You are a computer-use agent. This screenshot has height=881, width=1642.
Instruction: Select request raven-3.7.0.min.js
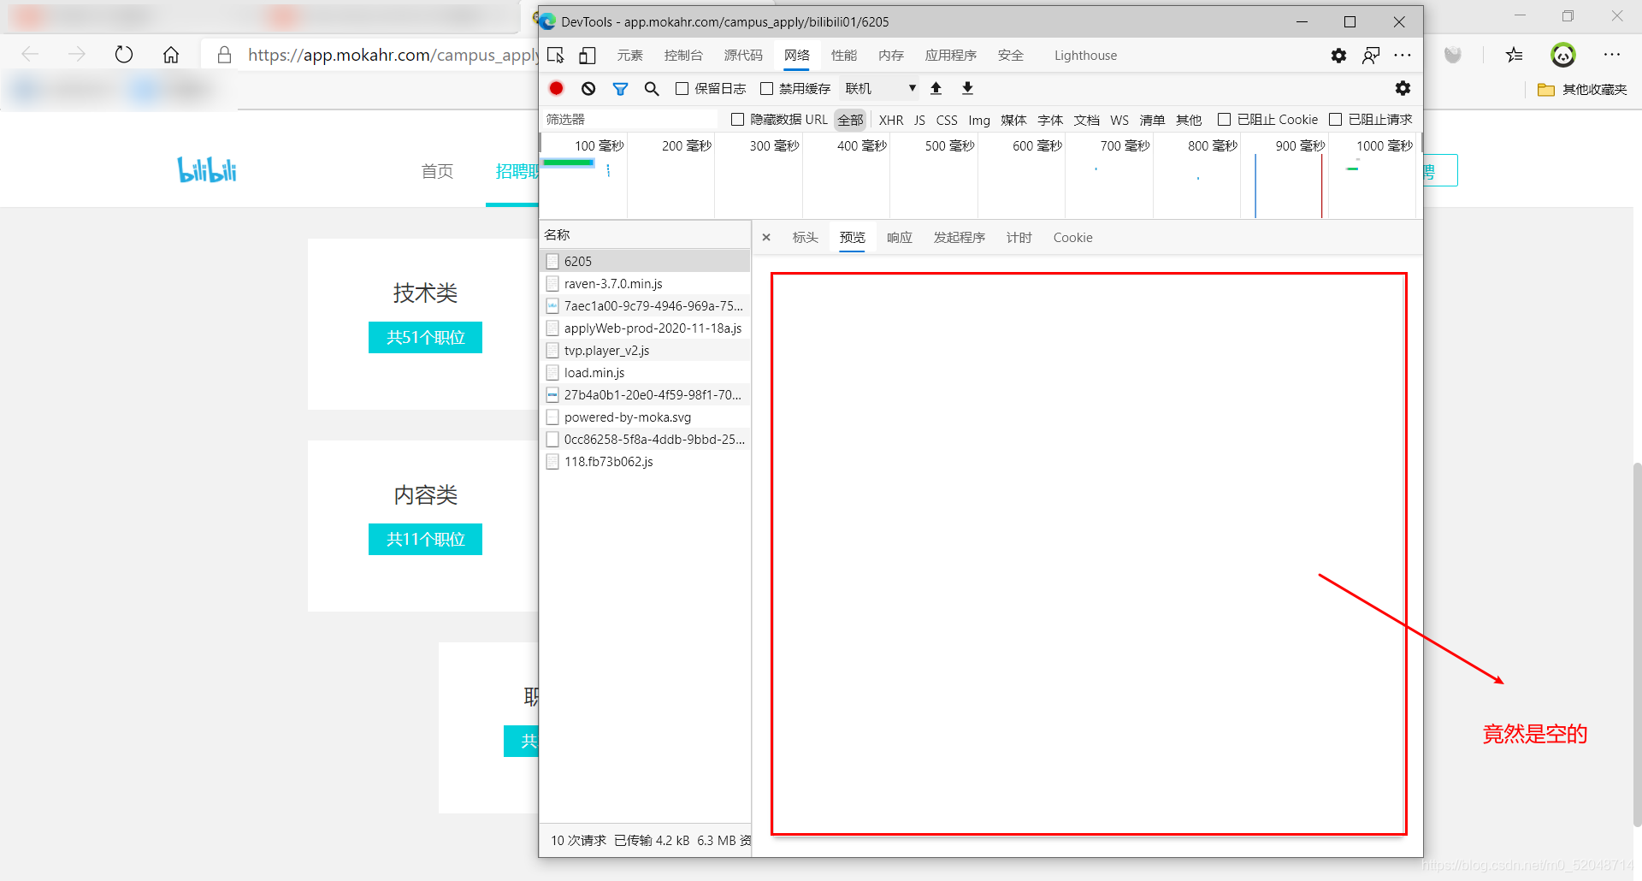(646, 284)
